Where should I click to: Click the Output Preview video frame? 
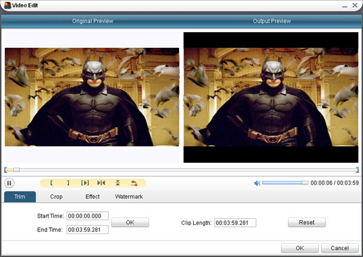point(271,97)
